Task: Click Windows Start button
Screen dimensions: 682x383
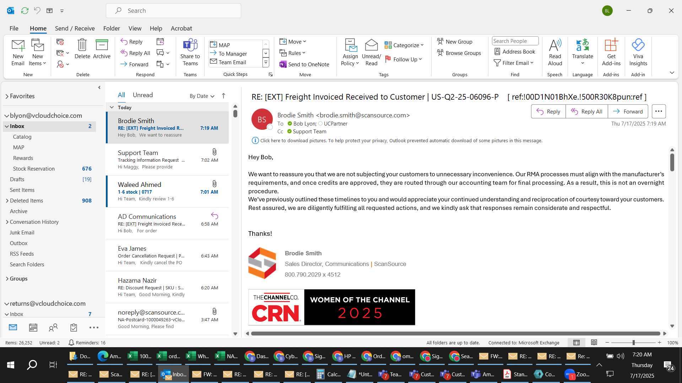Action: pos(11,365)
